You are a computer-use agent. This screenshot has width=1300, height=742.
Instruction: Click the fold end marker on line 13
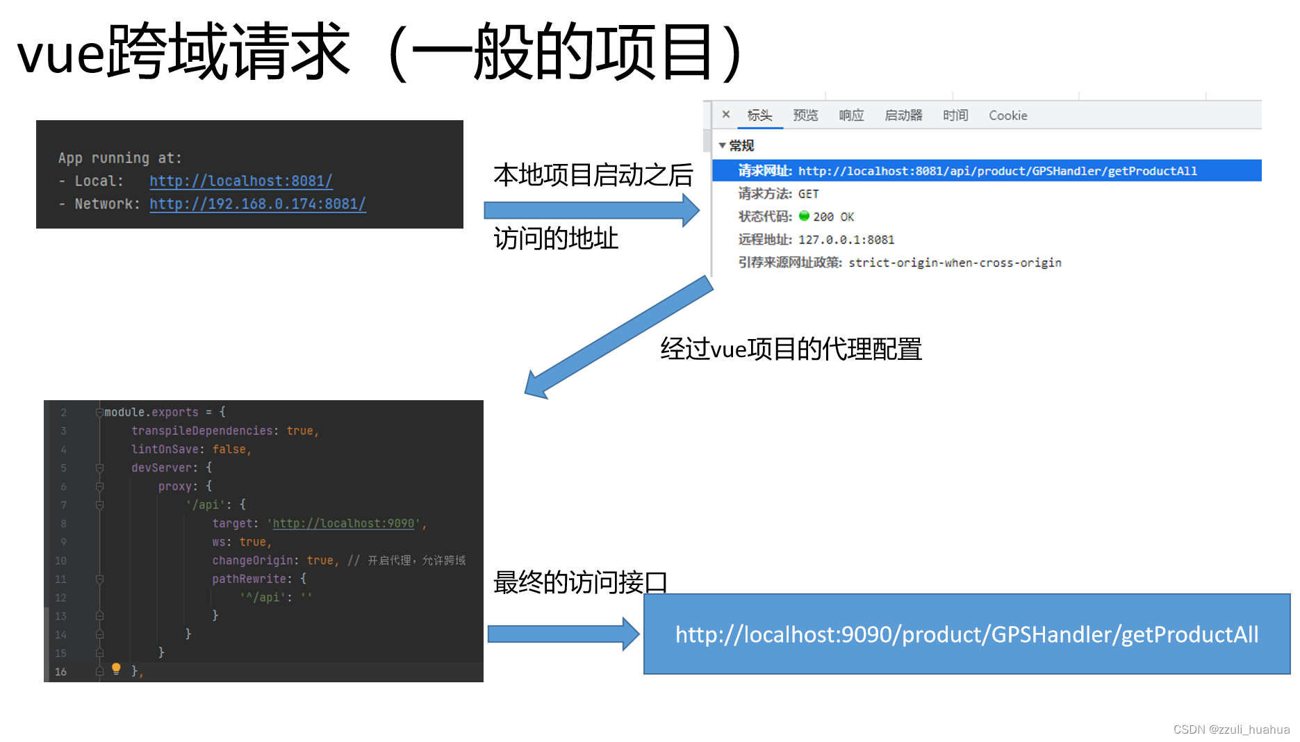pyautogui.click(x=99, y=616)
